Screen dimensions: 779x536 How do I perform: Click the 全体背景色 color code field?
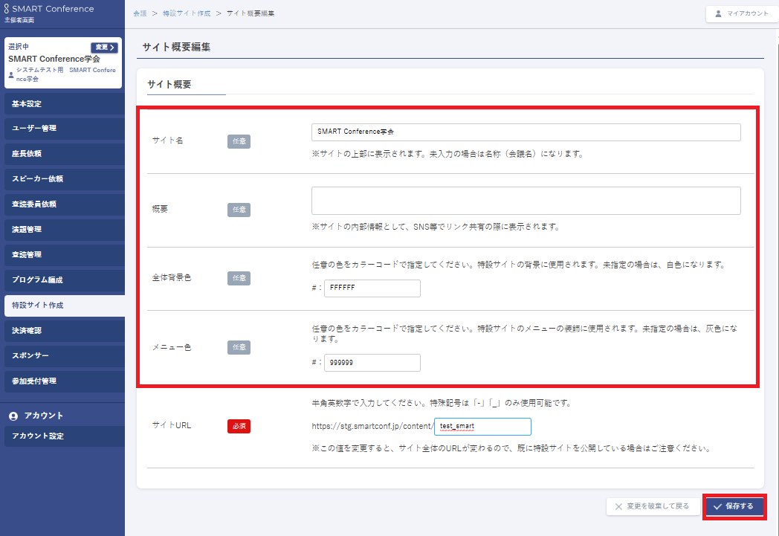tap(372, 288)
